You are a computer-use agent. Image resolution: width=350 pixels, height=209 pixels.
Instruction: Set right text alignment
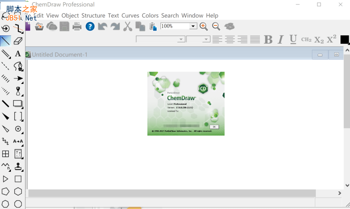pos(242,39)
